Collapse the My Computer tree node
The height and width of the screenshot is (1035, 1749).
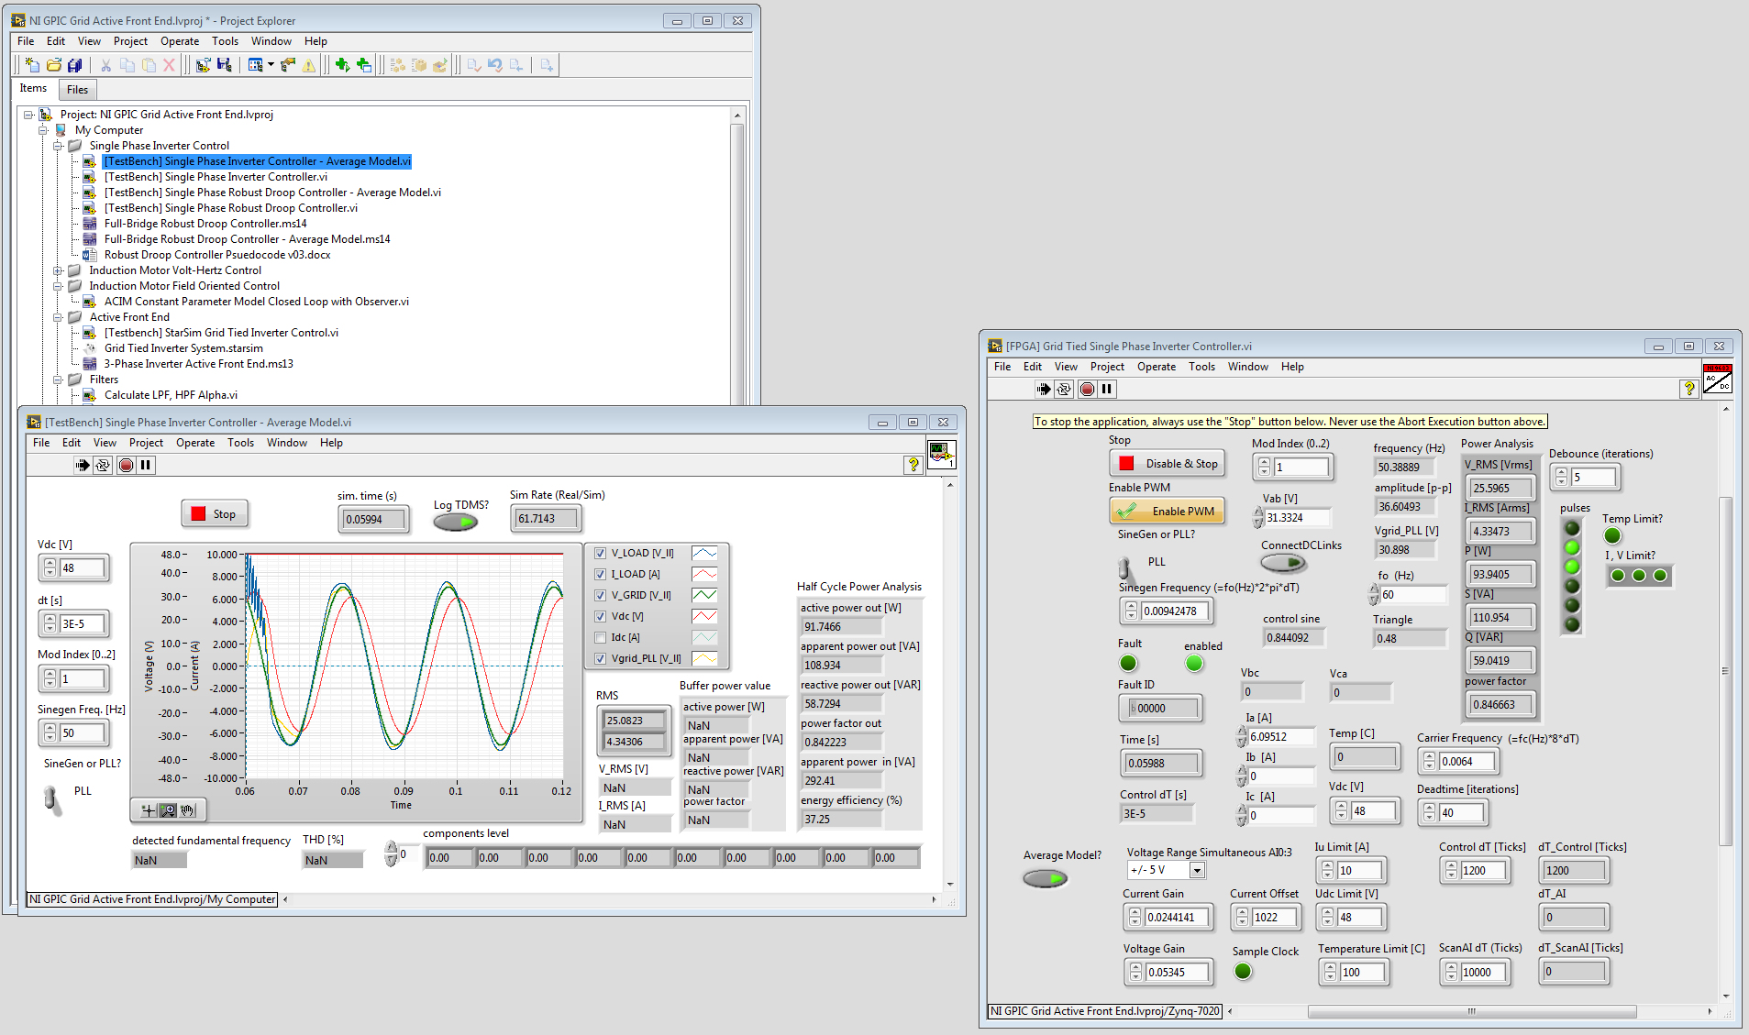[x=43, y=130]
